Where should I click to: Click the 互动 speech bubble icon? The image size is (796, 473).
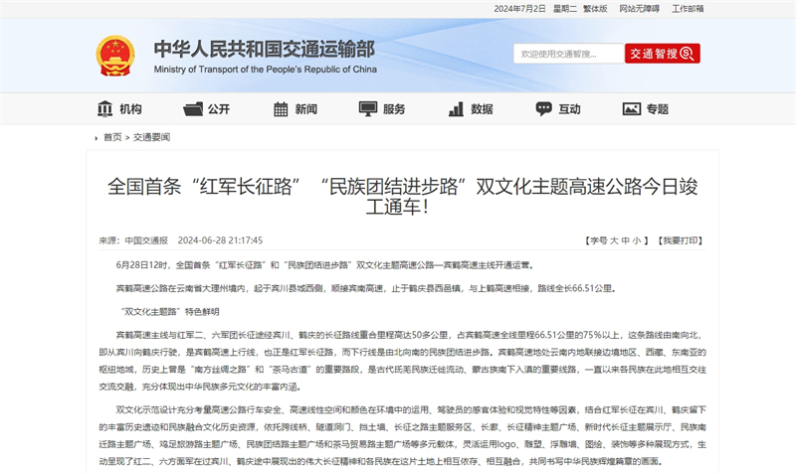coord(543,108)
